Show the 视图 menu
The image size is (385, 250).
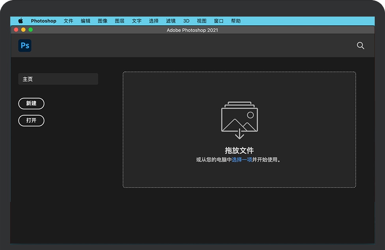[201, 21]
